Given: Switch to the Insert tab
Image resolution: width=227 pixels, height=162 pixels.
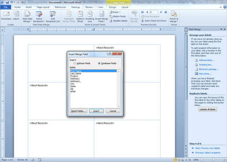Looking at the screenshot, I should (x=29, y=7).
